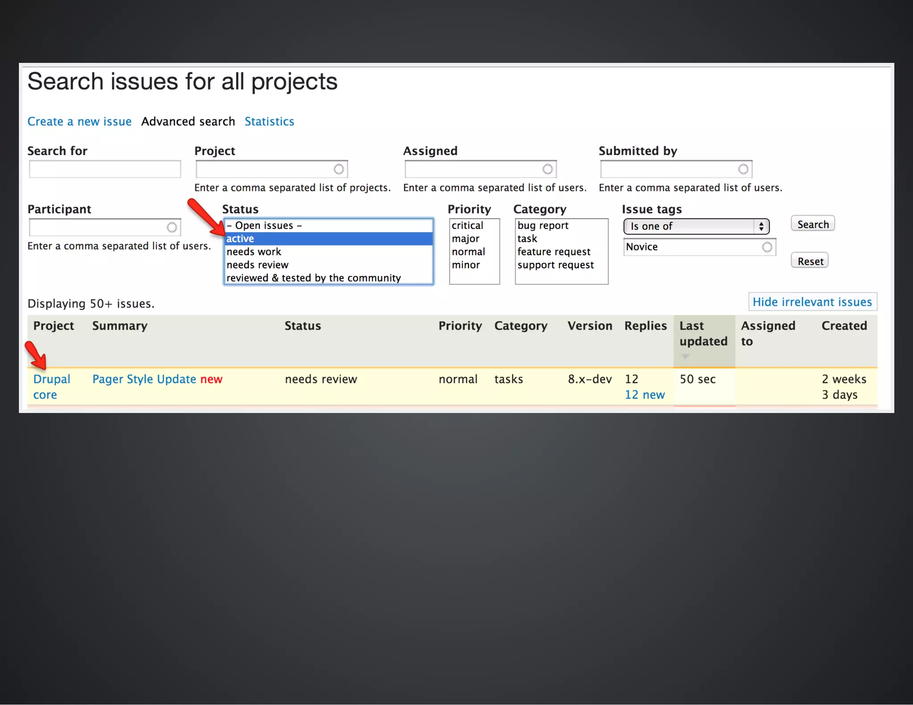Screen dimensions: 913x705
Task: Click the '12 new' replies link
Action: (644, 395)
